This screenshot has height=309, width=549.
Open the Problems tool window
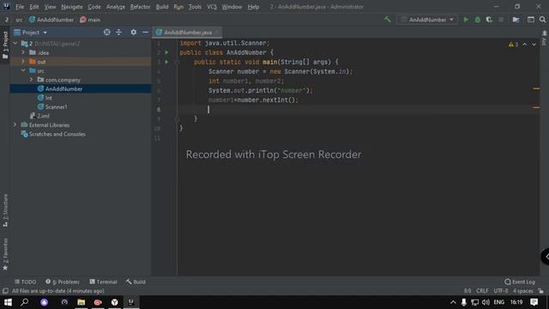[x=63, y=282]
